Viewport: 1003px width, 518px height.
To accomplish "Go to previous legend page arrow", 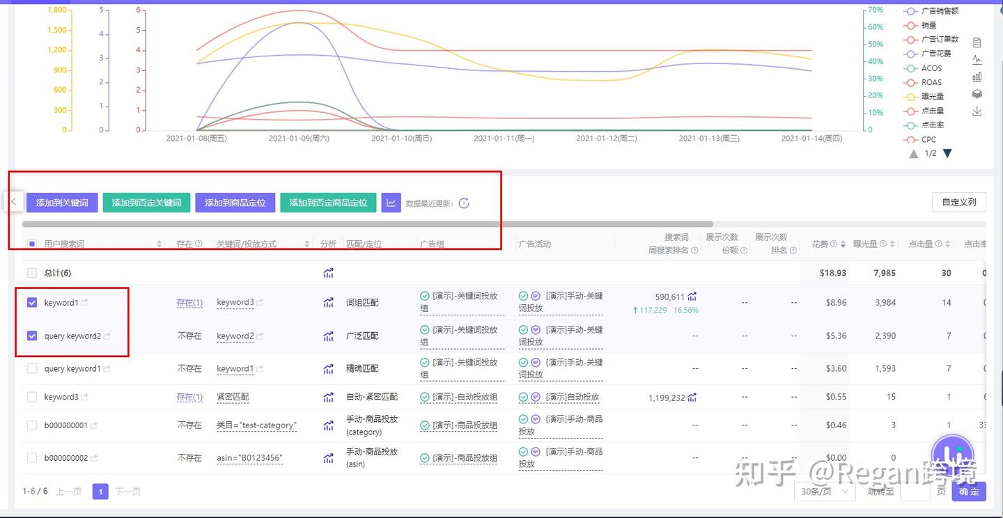I will coord(914,153).
